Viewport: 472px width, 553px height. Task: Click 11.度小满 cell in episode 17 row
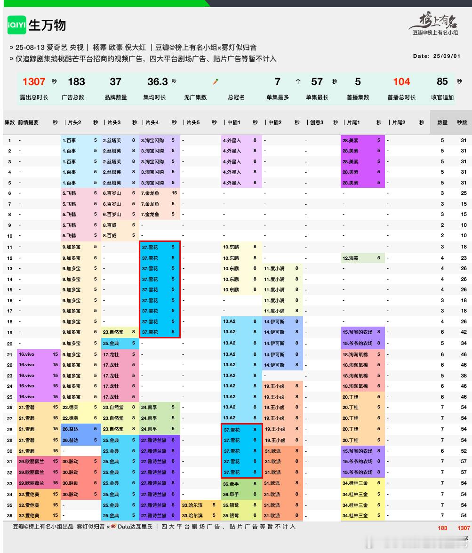(x=282, y=311)
